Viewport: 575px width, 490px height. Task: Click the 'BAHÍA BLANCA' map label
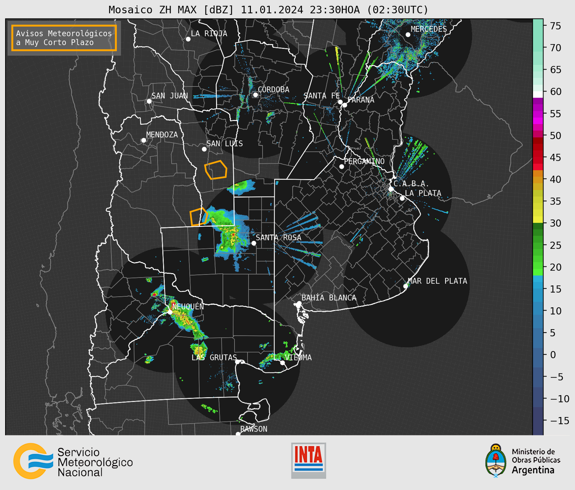point(329,298)
